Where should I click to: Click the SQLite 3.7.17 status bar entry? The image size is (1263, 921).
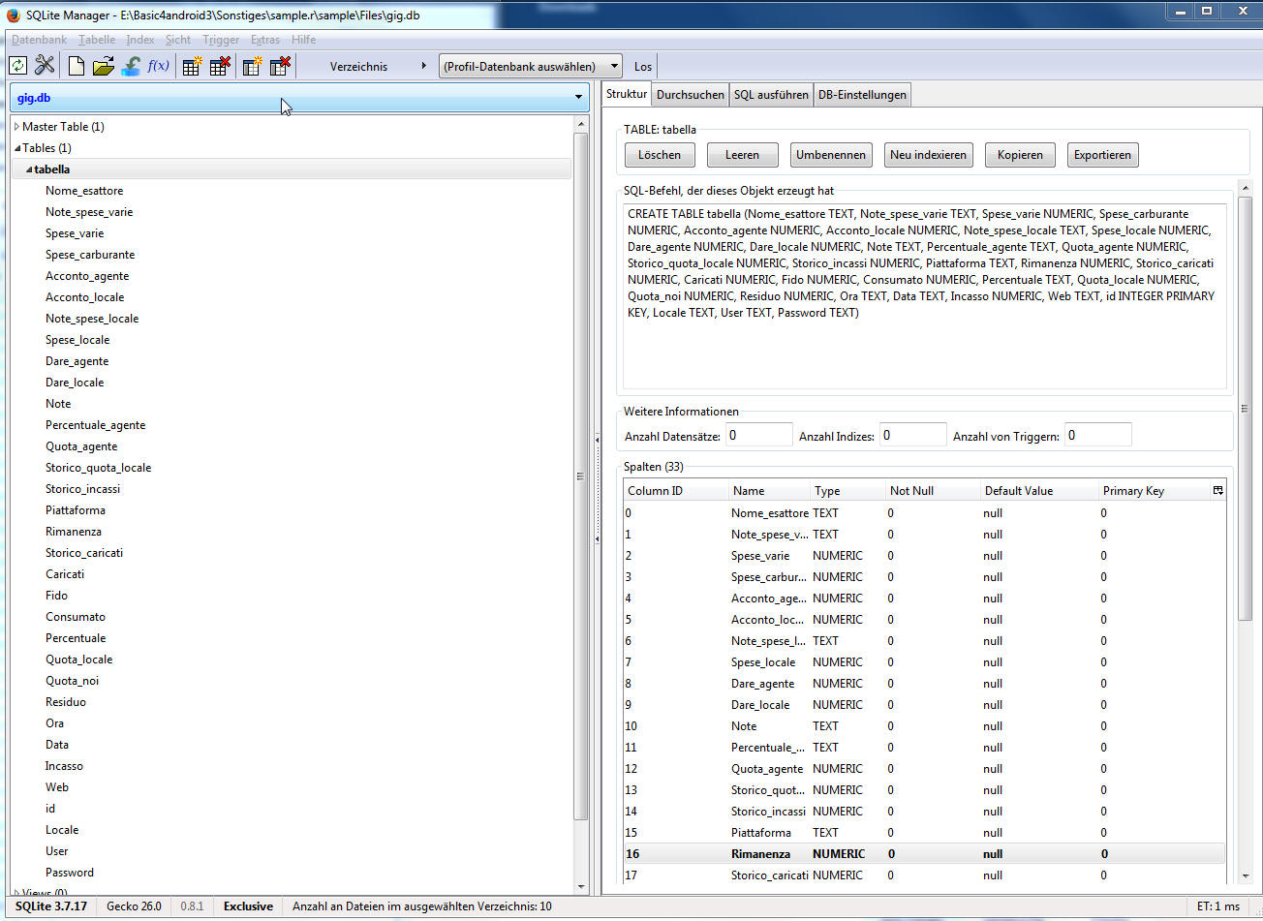pyautogui.click(x=51, y=906)
